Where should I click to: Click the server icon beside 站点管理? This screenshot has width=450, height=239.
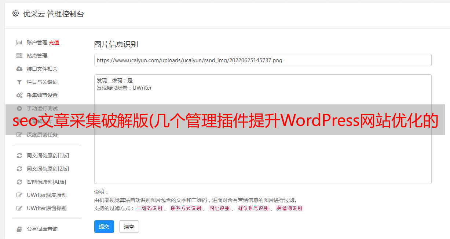(x=19, y=56)
